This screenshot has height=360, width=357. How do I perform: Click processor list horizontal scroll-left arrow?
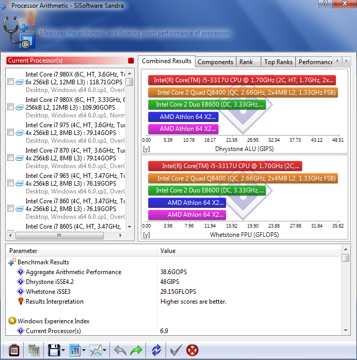pos(10,235)
